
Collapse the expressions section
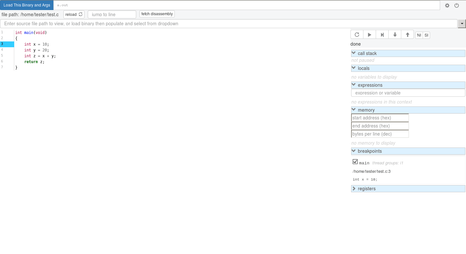tap(408, 85)
